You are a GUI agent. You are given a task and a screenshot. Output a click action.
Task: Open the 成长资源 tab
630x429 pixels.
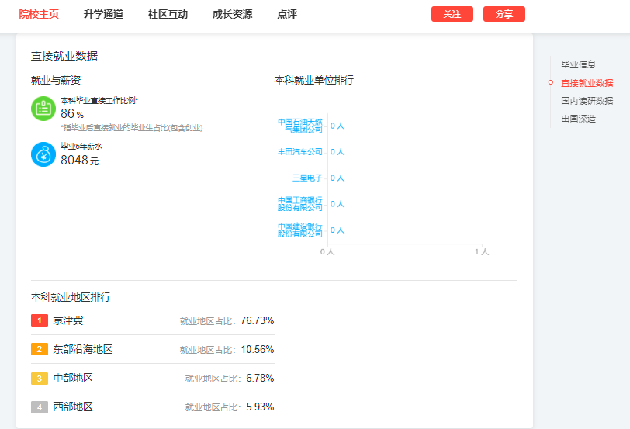tap(232, 14)
